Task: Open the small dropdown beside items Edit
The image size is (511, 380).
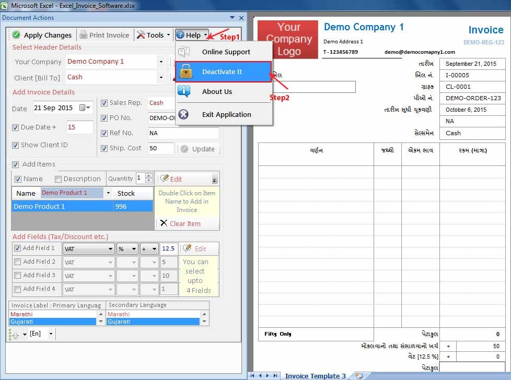Action: point(214,180)
